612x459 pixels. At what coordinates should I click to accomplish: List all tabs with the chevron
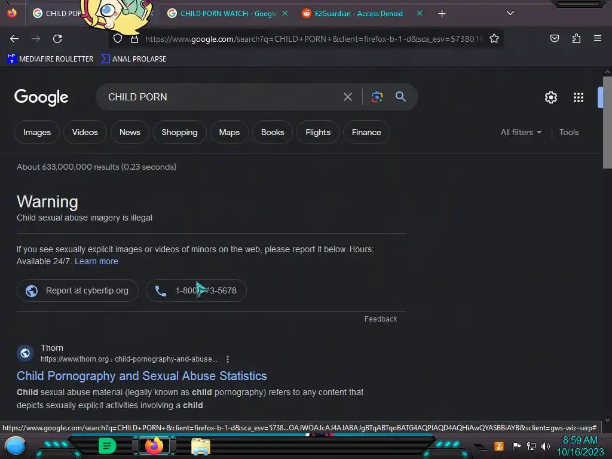click(x=510, y=13)
